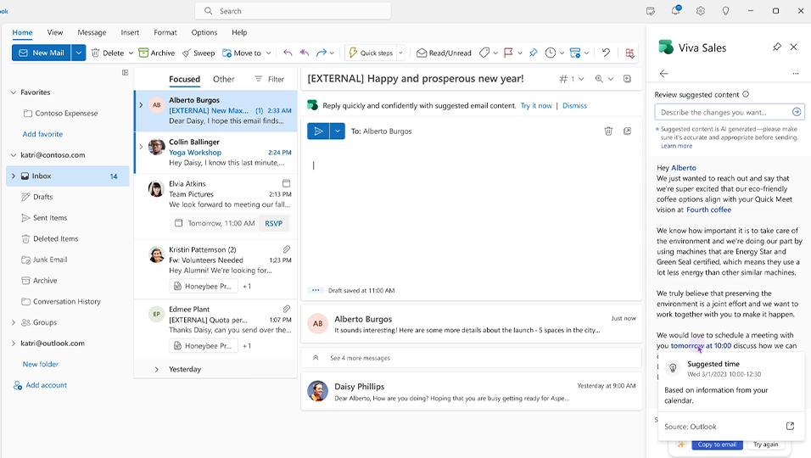Pop out the reply draft window
Viewport: 811px width, 458px height.
pyautogui.click(x=628, y=131)
